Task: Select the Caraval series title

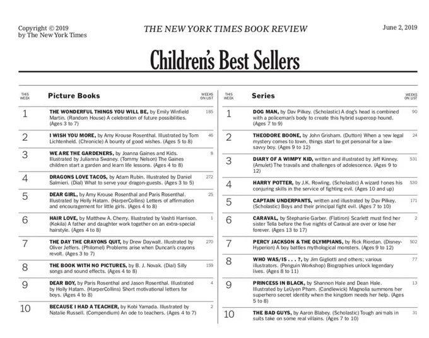Action: tap(266, 218)
